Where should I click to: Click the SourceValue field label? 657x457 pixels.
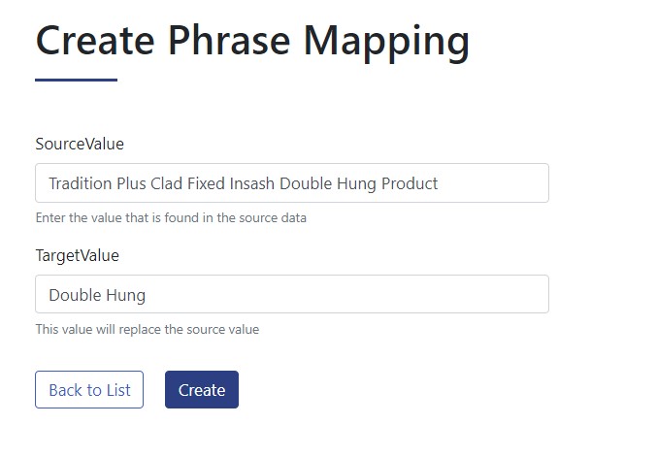pyautogui.click(x=80, y=145)
